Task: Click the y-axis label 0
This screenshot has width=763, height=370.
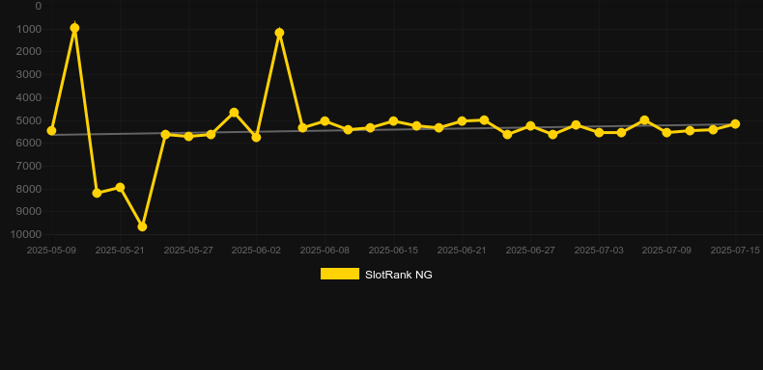Action: tap(39, 7)
